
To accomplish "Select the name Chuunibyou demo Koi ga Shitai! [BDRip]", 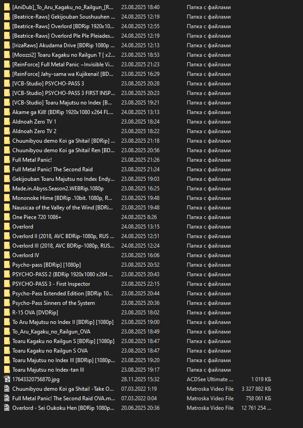I will coord(64,141).
